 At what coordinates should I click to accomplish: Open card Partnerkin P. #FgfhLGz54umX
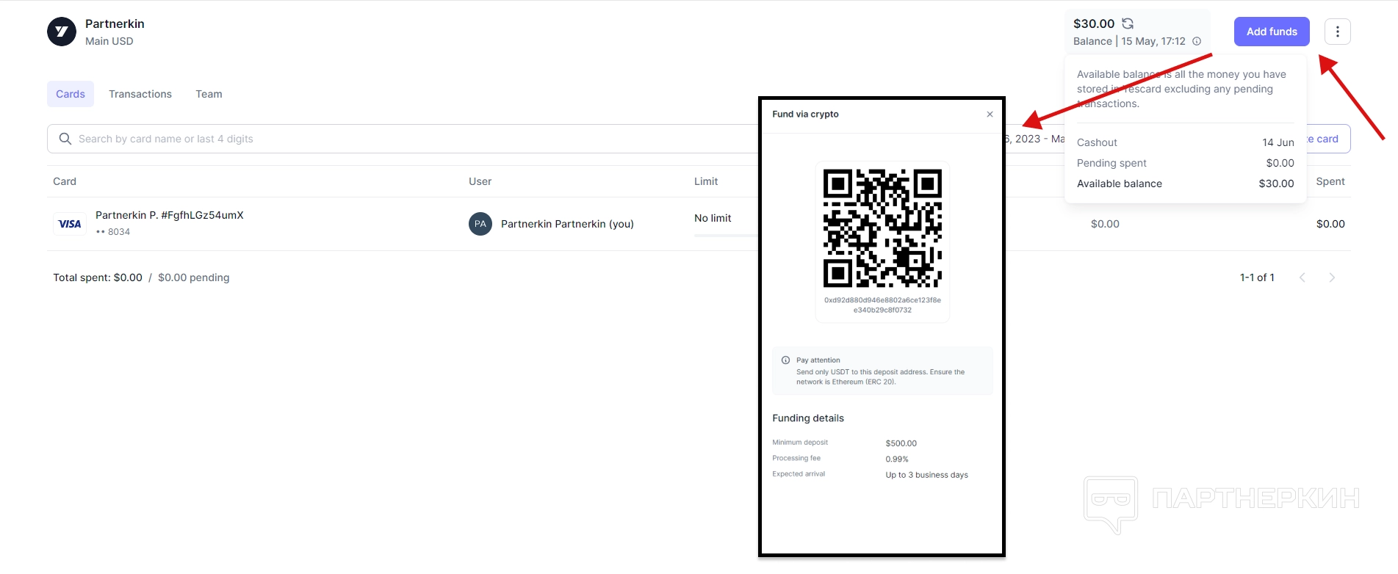click(x=170, y=215)
